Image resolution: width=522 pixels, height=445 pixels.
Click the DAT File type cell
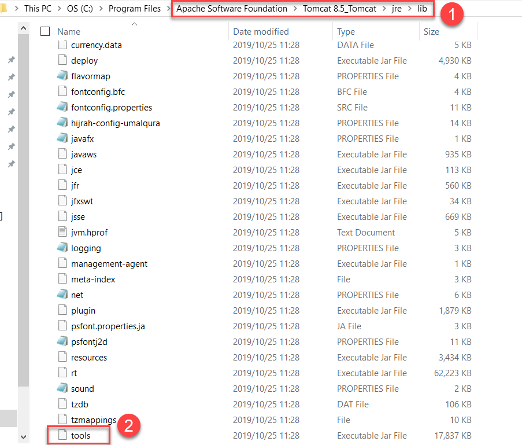(353, 404)
